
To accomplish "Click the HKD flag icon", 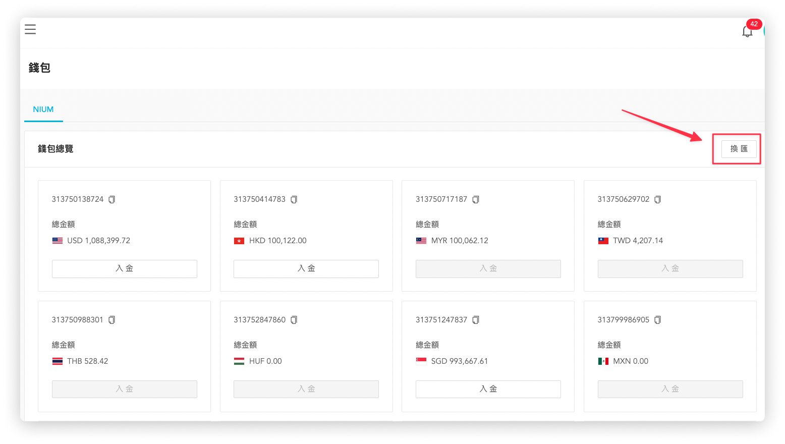I will [x=239, y=241].
